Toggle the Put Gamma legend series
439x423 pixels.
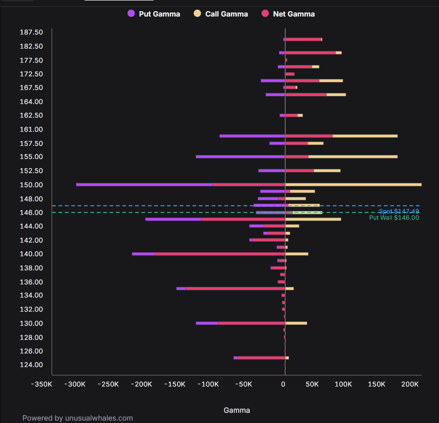(x=154, y=14)
